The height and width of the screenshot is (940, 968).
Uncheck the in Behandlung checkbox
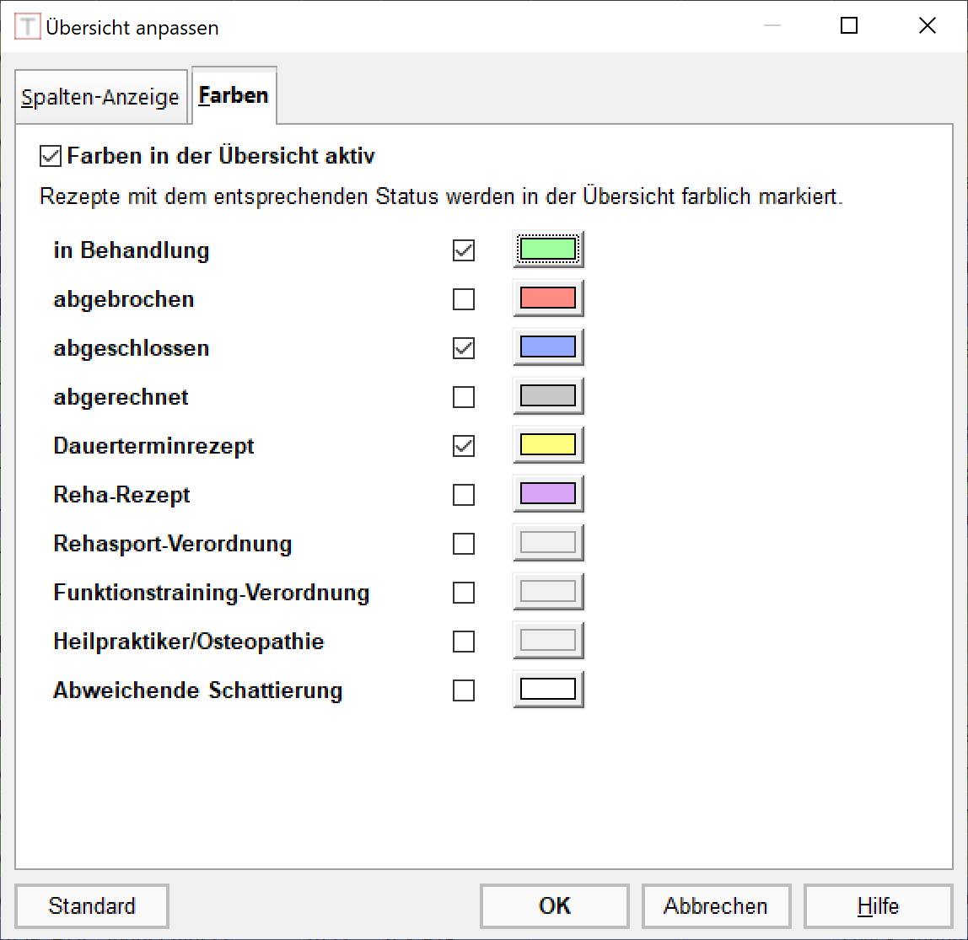point(464,250)
